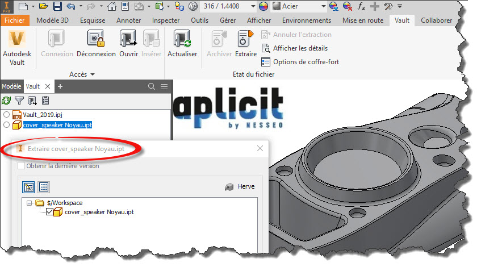Refresh the Vault browser with green arrows
This screenshot has height=271, width=481.
click(6, 101)
